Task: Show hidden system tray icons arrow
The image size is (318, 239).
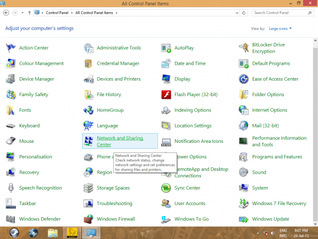Action: [x=258, y=233]
